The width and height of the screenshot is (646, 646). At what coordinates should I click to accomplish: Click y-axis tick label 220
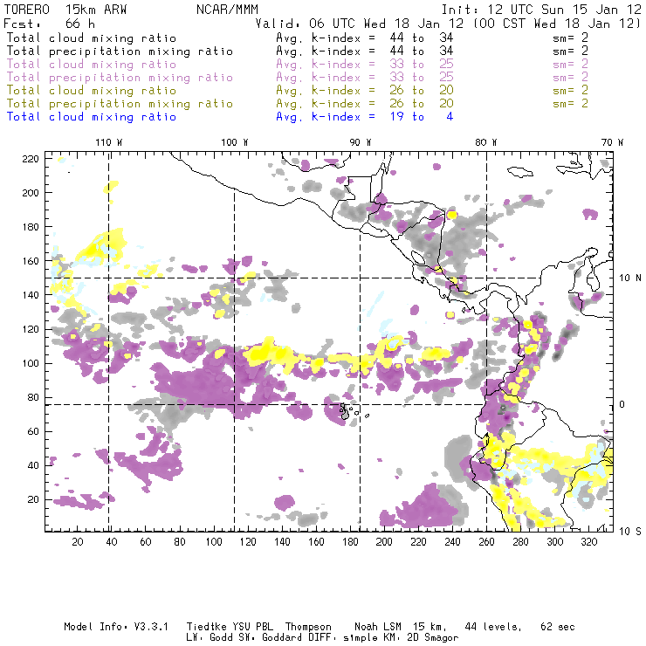(x=31, y=159)
